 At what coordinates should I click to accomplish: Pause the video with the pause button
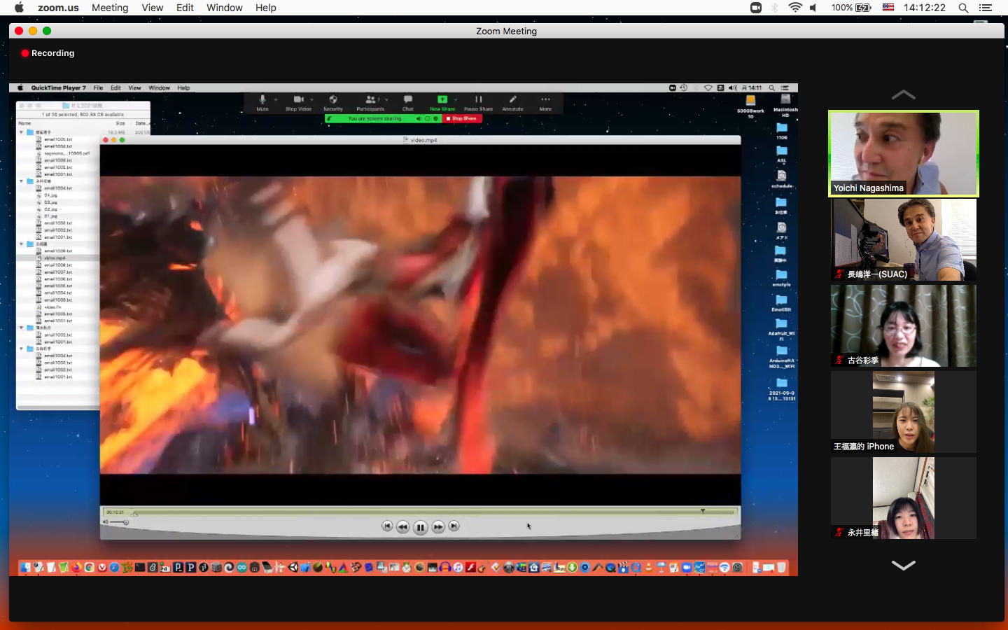click(x=420, y=527)
